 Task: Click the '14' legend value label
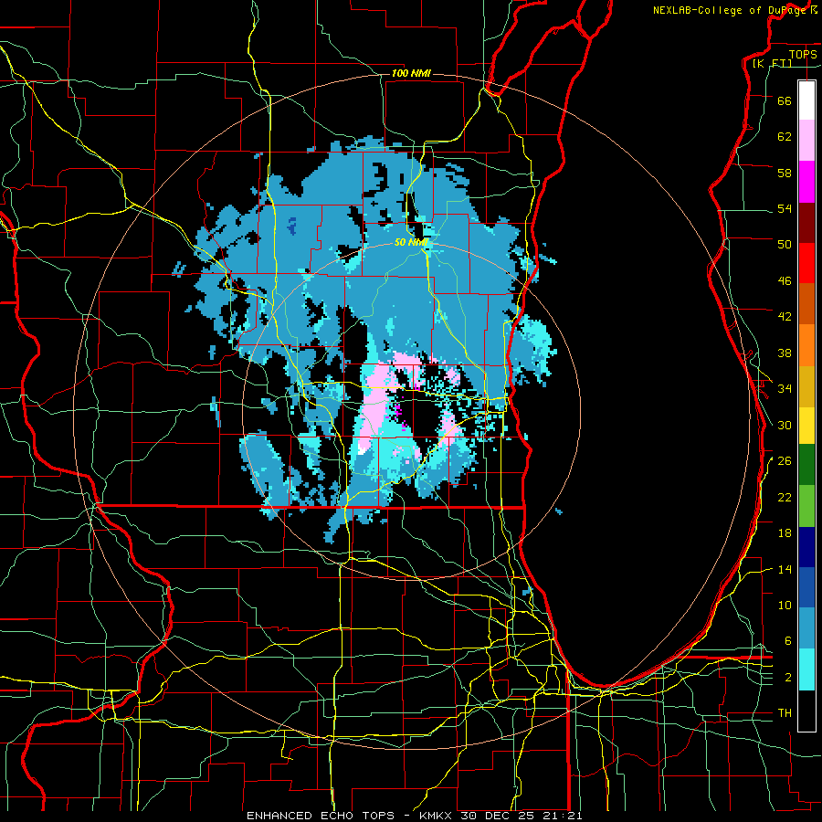(785, 569)
